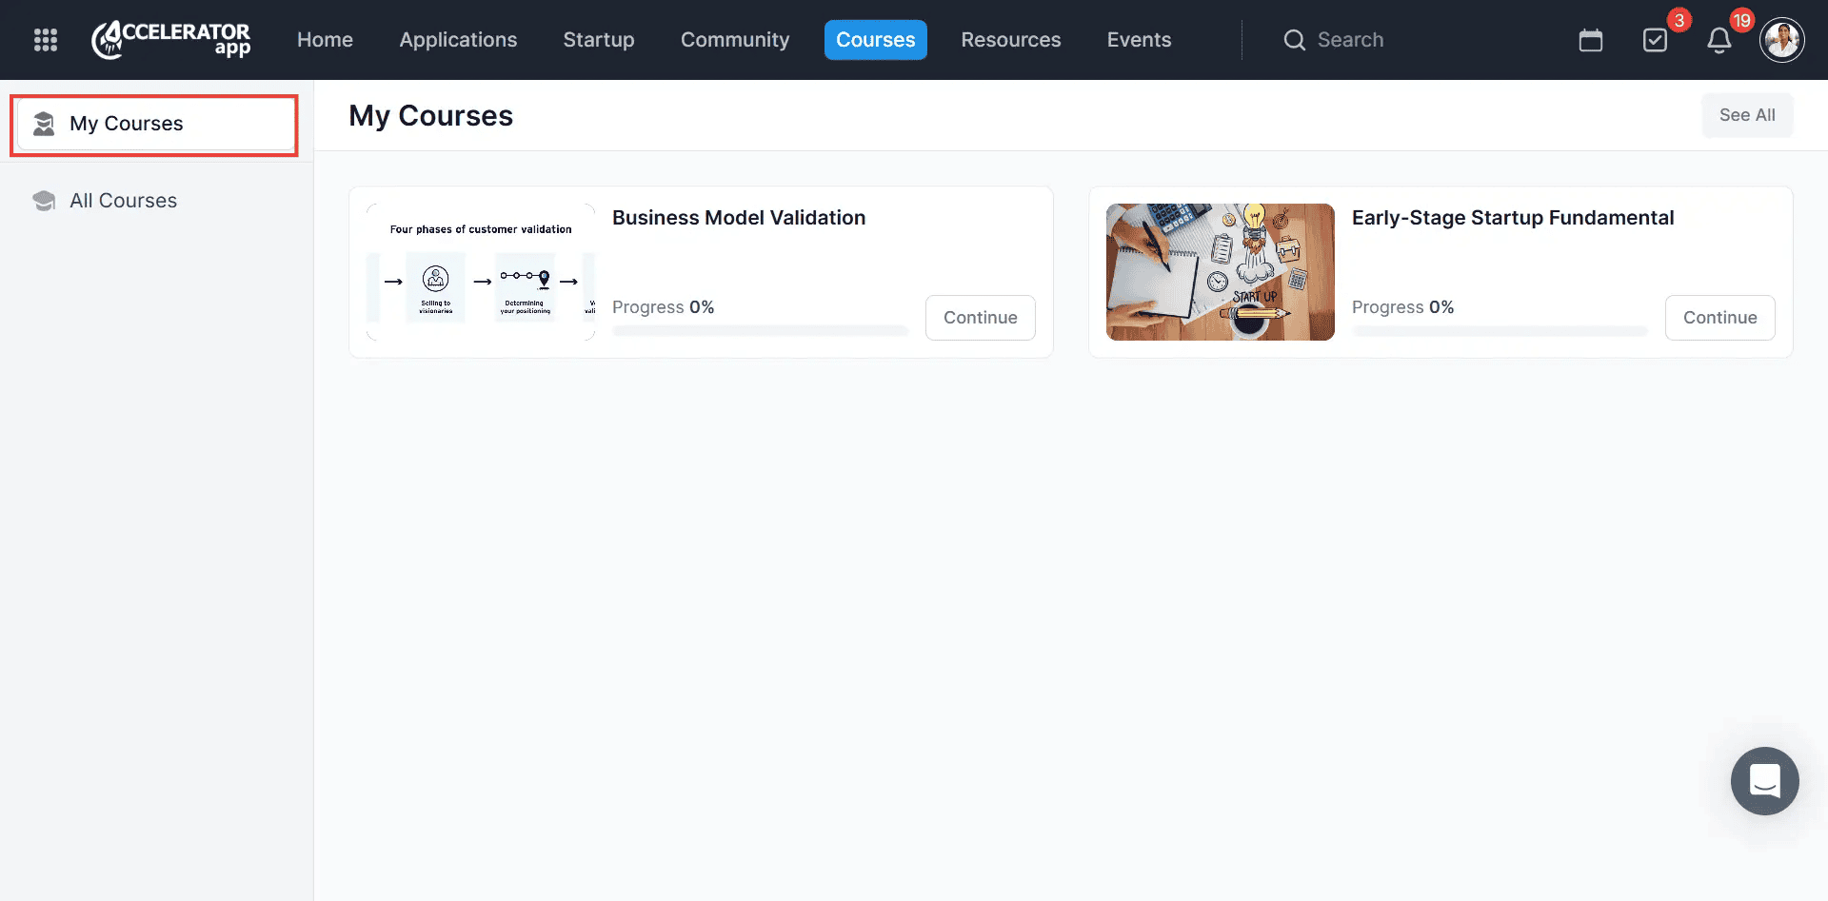Open the Resources menu item

1010,40
